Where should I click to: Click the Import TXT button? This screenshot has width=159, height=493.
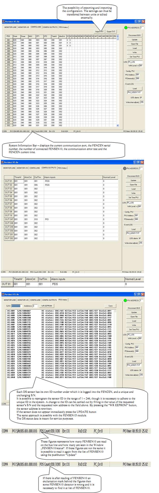[x=100, y=31]
